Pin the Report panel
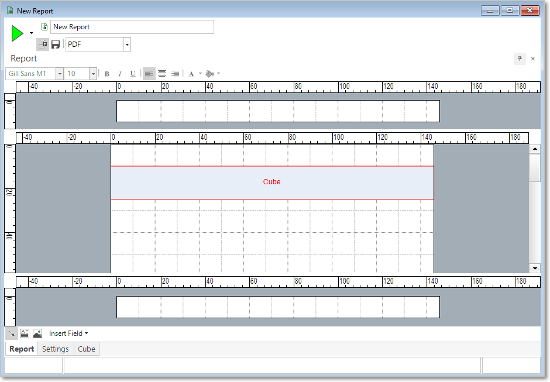This screenshot has width=550, height=382. 520,58
